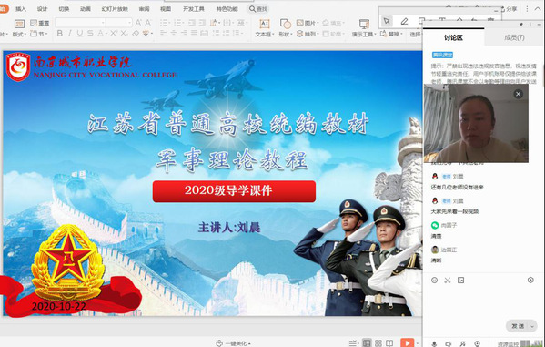Toggle bold formatting in the ribbon

pos(60,34)
